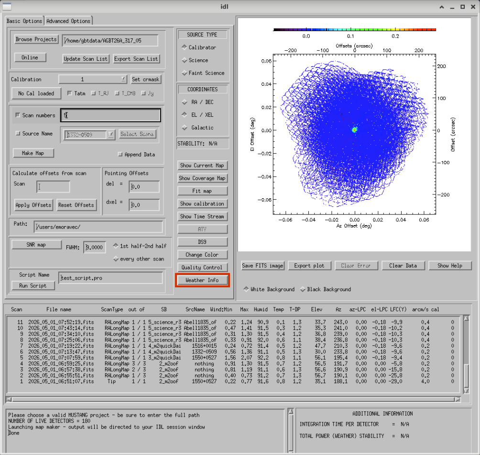Click the Fit map button
Image resolution: width=480 pixels, height=455 pixels.
[x=202, y=191]
